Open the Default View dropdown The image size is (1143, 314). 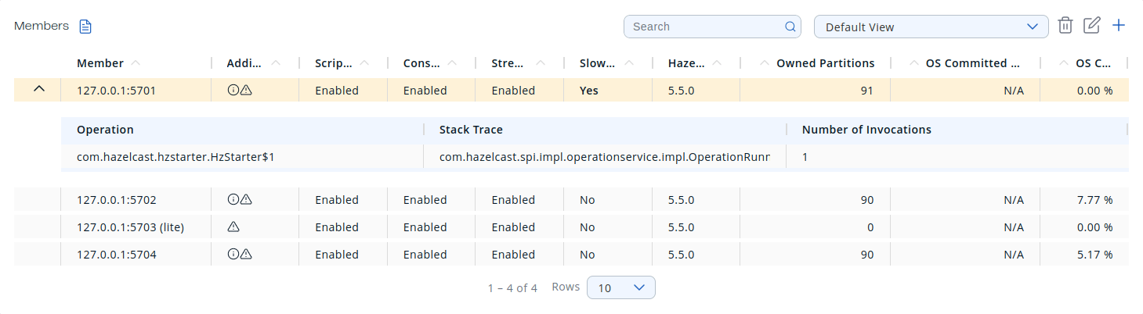tap(931, 27)
